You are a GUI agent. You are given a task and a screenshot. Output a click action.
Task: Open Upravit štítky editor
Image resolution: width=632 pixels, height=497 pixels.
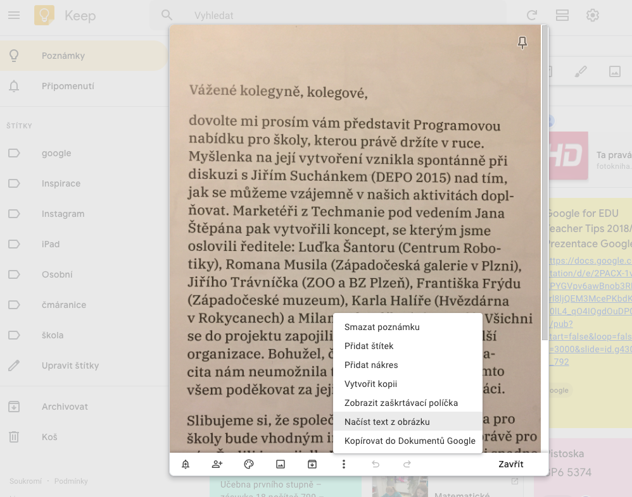84,365
